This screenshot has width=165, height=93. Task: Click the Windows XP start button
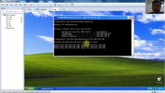pos(30,89)
